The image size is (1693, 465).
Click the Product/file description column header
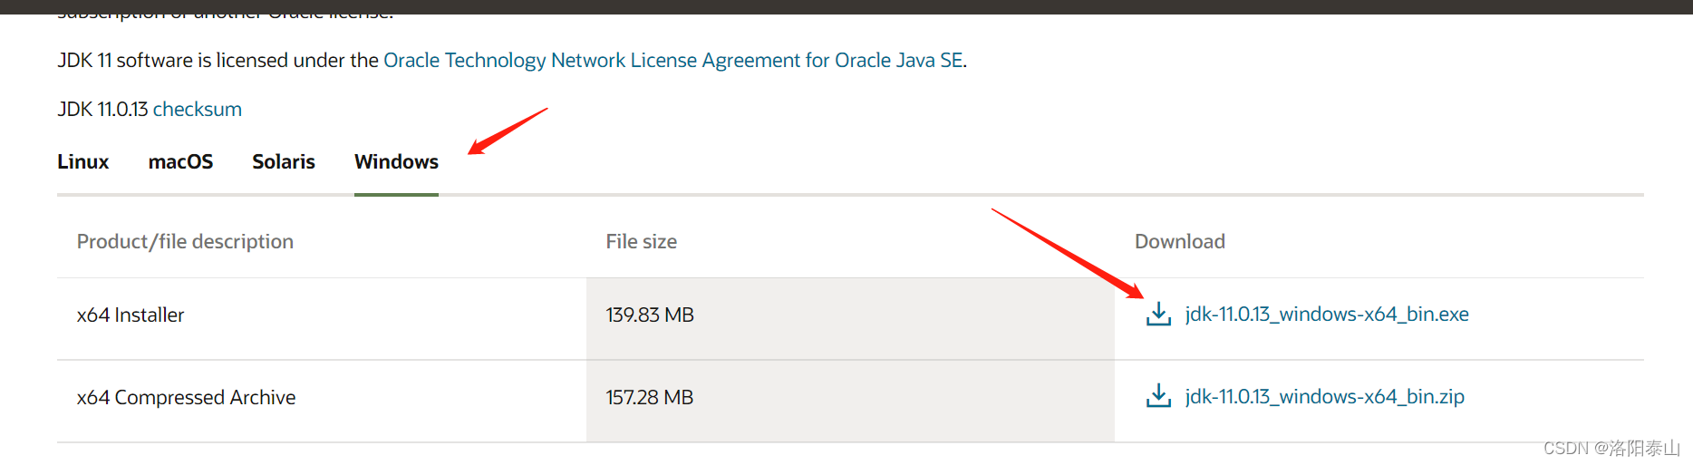click(x=185, y=242)
